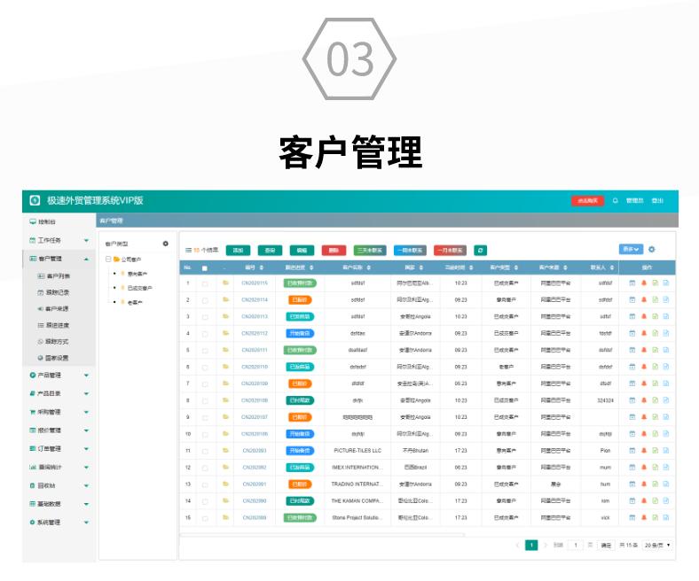Click the green 添加 button

pos(238,251)
